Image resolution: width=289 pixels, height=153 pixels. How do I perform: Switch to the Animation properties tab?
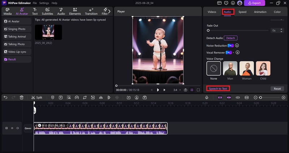[x=260, y=12]
